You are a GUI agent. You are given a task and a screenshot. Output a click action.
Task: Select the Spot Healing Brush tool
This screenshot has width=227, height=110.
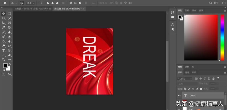coord(9,28)
